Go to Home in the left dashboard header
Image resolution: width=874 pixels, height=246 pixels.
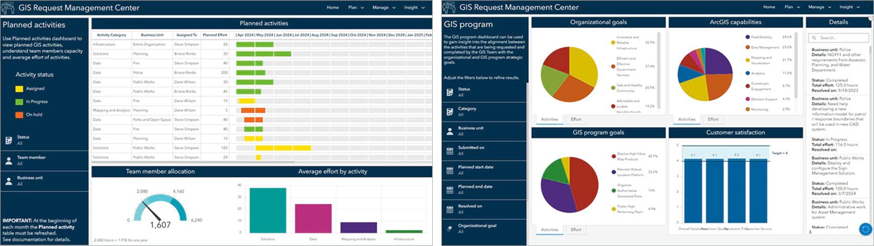332,8
